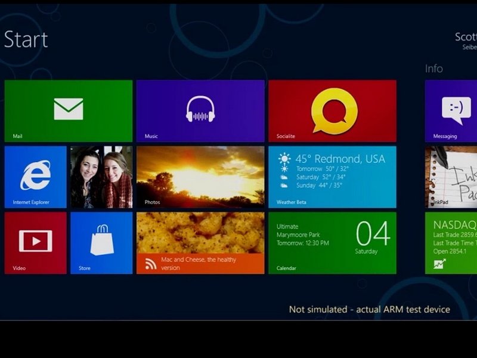Image resolution: width=477 pixels, height=358 pixels.
Task: Open Messaging smiley chat bubble icon
Action: click(456, 110)
